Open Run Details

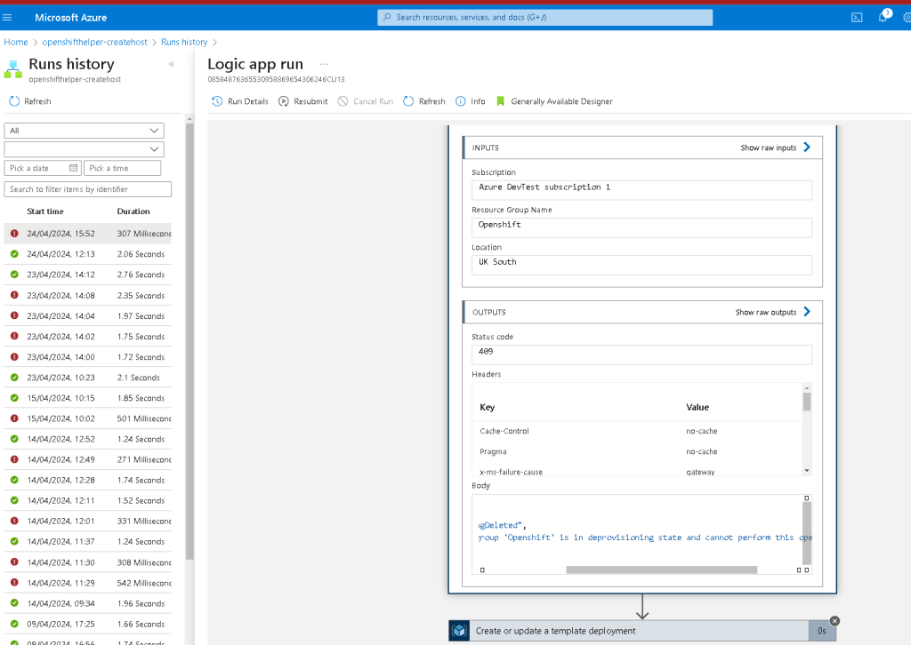coord(240,101)
